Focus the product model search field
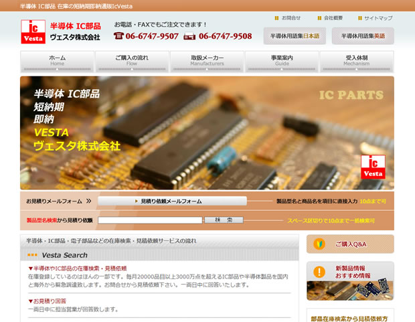The height and width of the screenshot is (322, 415). tap(150, 220)
